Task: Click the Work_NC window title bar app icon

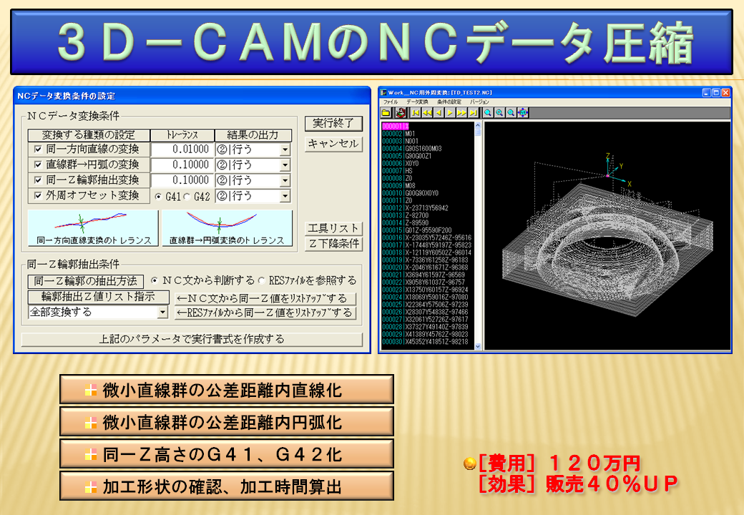Action: (384, 92)
